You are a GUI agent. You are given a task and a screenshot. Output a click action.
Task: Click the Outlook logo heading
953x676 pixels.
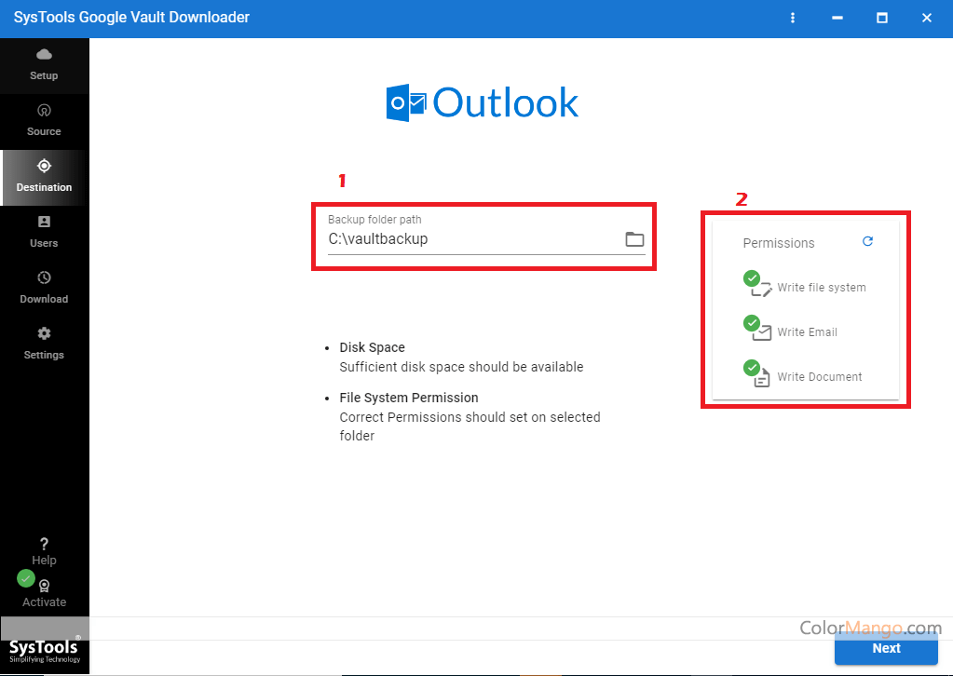[x=483, y=103]
